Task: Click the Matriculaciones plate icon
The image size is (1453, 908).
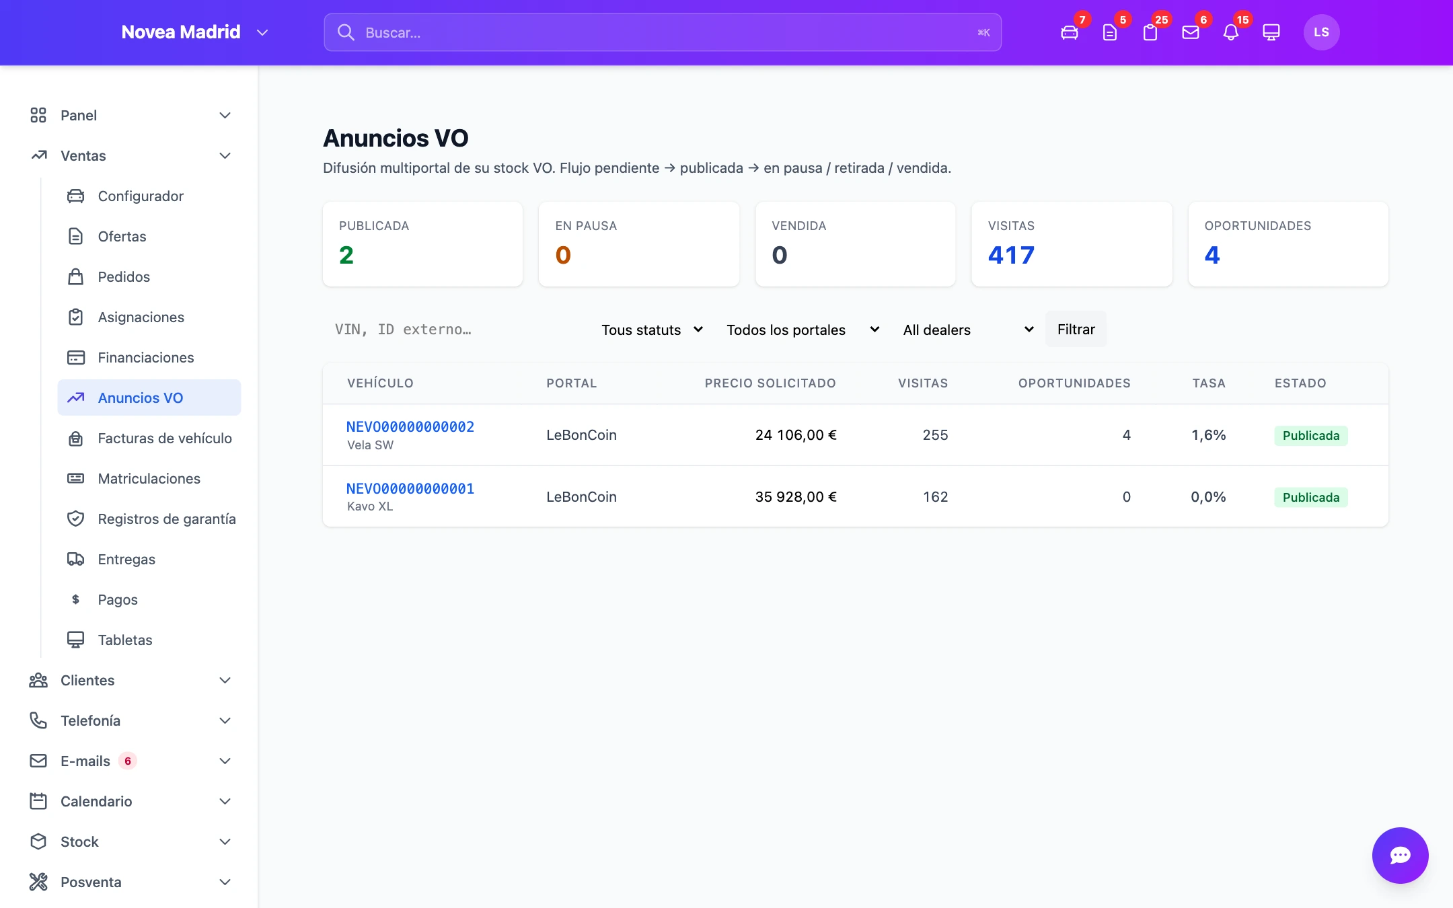Action: [76, 478]
